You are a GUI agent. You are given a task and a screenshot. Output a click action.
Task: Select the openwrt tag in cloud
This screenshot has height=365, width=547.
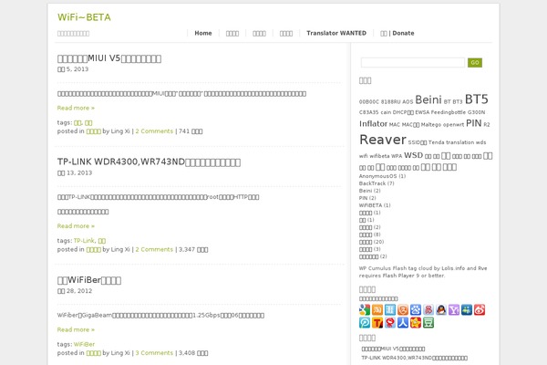point(453,125)
